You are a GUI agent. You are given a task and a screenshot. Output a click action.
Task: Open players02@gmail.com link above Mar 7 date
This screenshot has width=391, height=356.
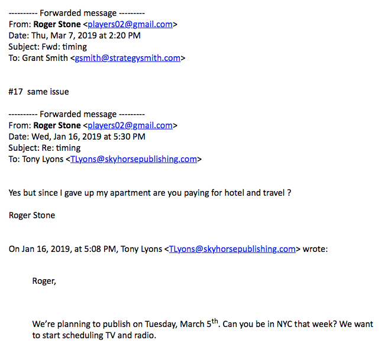(x=130, y=24)
